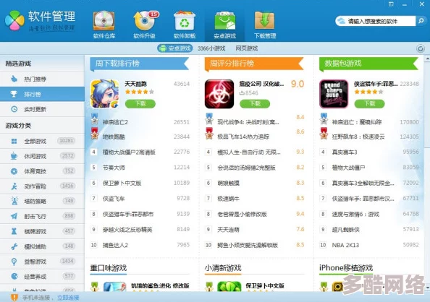Image resolution: width=430 pixels, height=302 pixels.
Task: Open 重口味游戏 section heading
Action: [109, 268]
